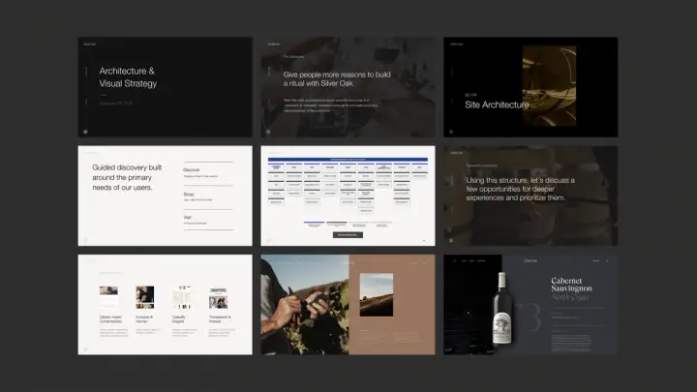Click the dark button below the sitemap diagram
697x392 pixels.
point(348,234)
